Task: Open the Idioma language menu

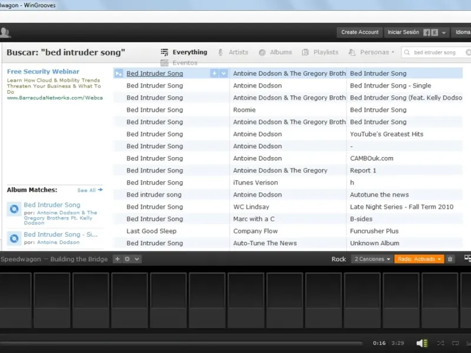Action: click(x=462, y=32)
